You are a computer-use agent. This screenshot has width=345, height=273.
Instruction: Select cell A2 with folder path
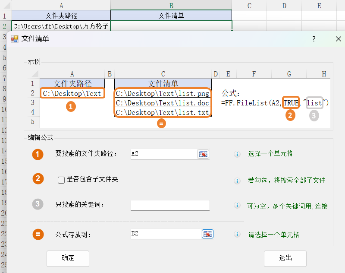(61, 26)
